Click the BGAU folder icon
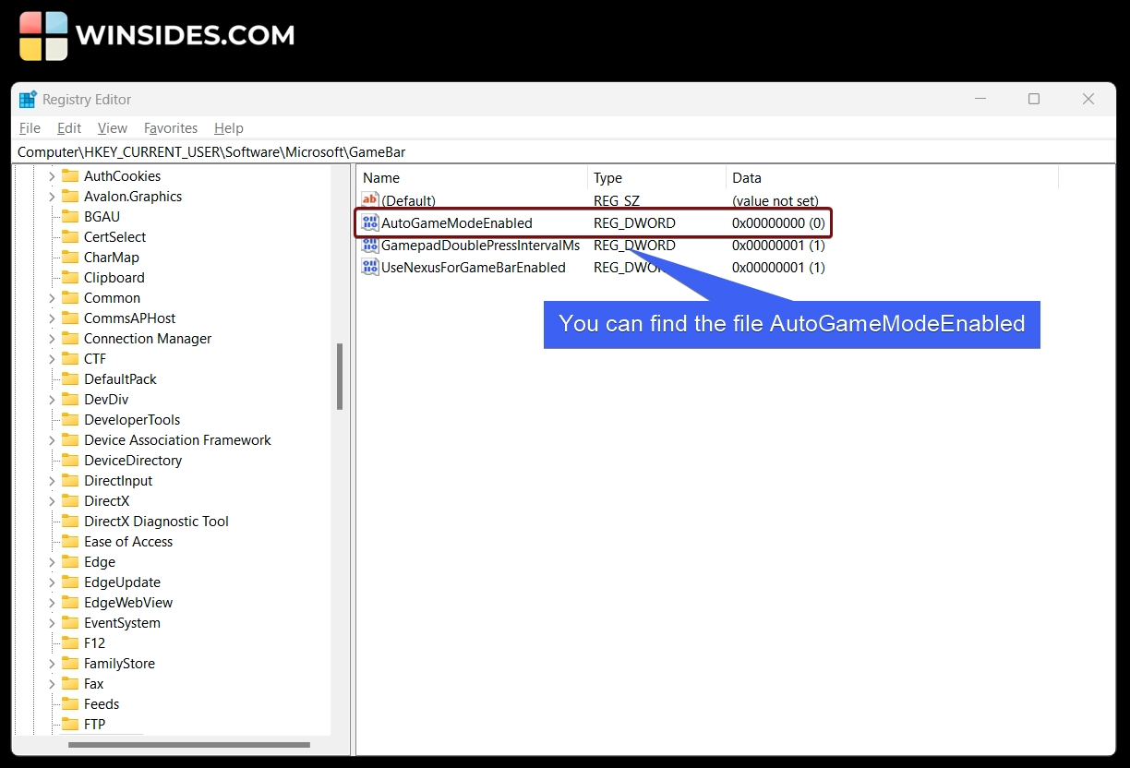 click(70, 216)
